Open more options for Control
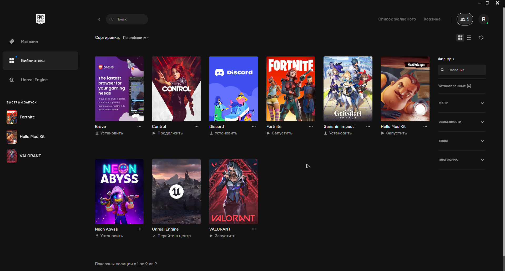505x271 pixels. [x=196, y=126]
